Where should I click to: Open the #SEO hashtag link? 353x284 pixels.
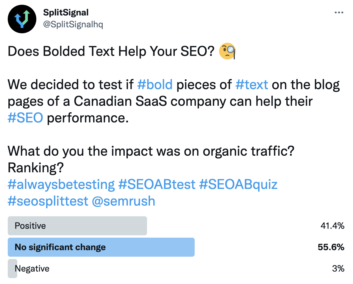pyautogui.click(x=25, y=118)
